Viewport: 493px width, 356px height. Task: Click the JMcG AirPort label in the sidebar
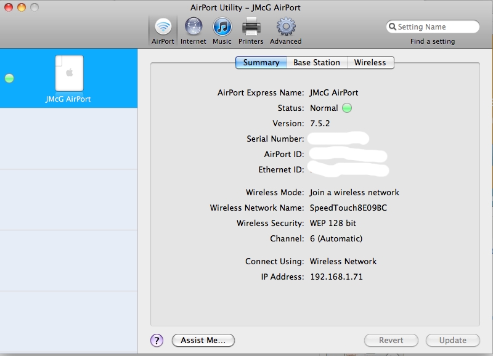[x=68, y=99]
